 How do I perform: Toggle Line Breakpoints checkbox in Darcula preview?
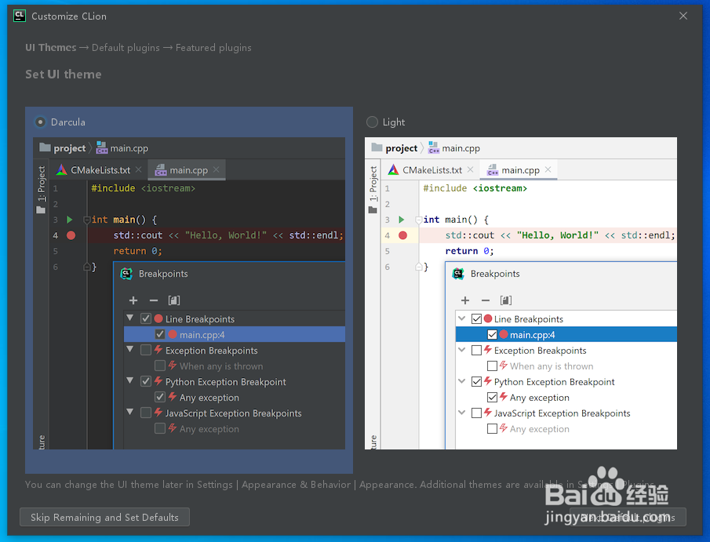pyautogui.click(x=145, y=318)
